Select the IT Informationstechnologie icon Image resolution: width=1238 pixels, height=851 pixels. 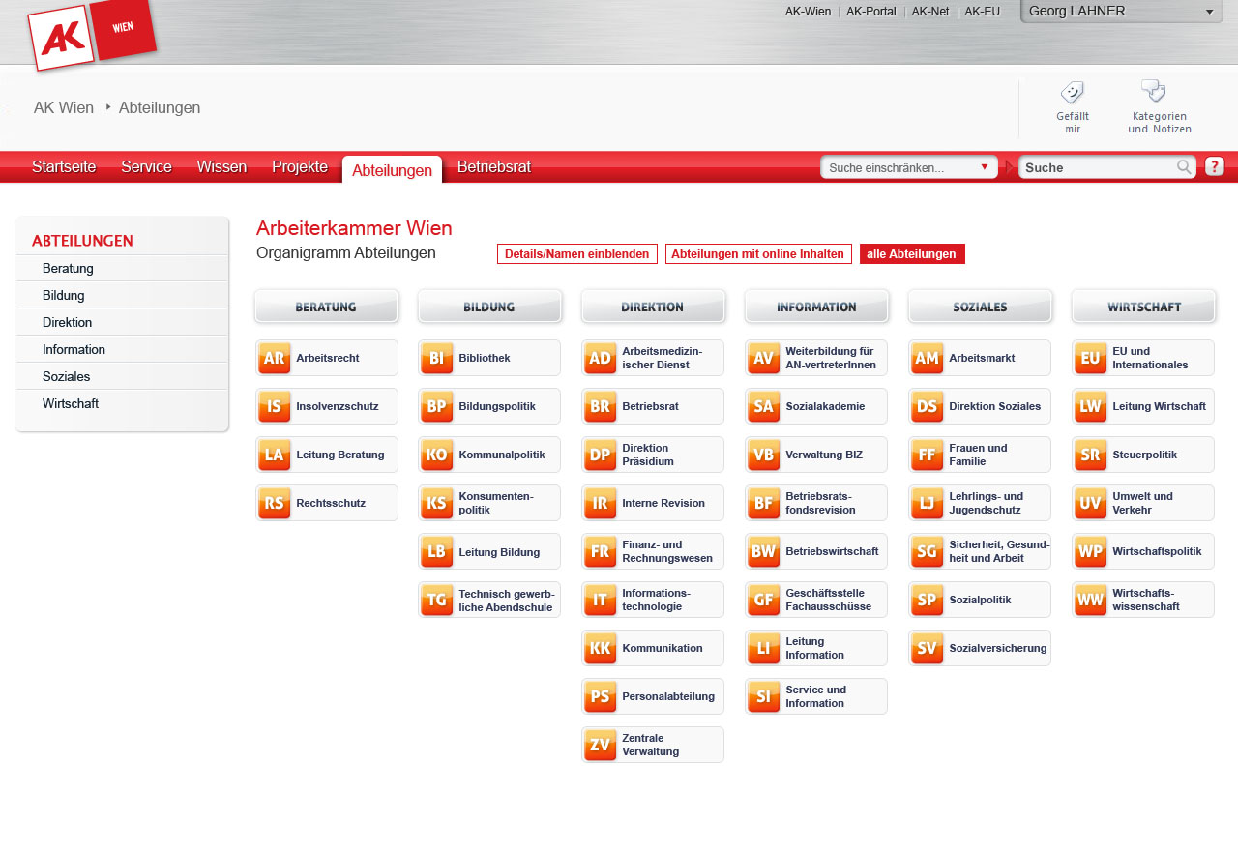point(601,600)
